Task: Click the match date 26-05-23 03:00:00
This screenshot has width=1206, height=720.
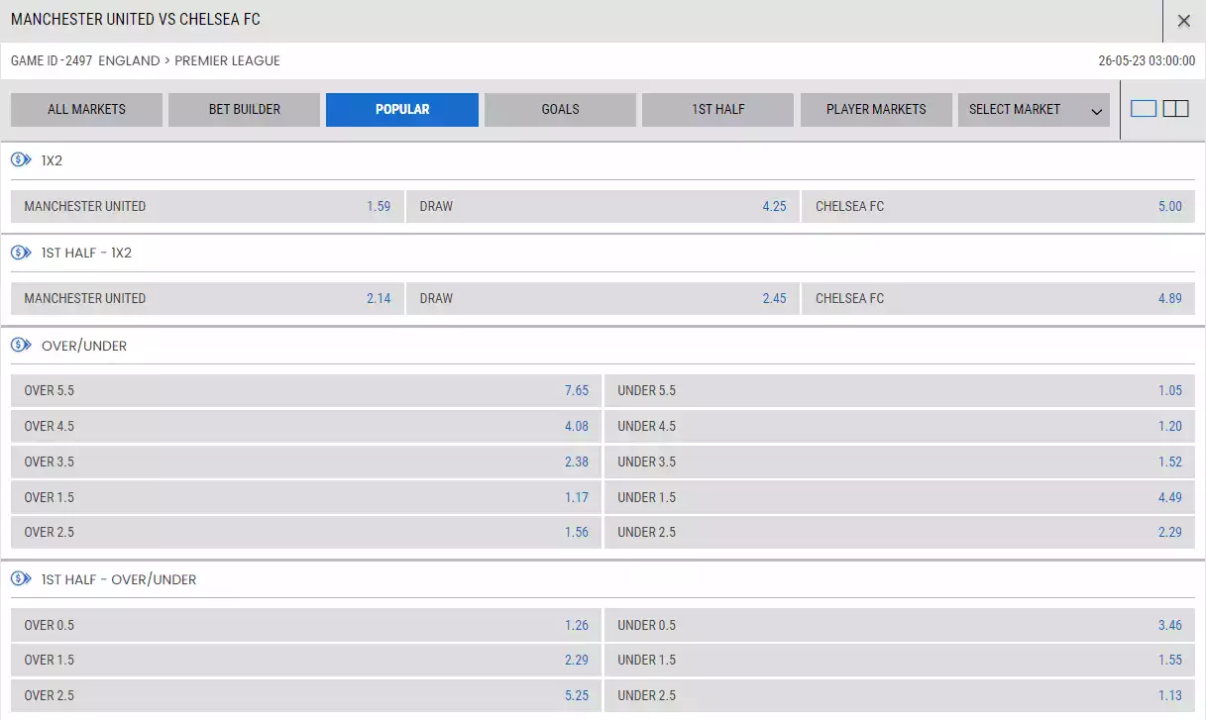Action: (x=1147, y=61)
